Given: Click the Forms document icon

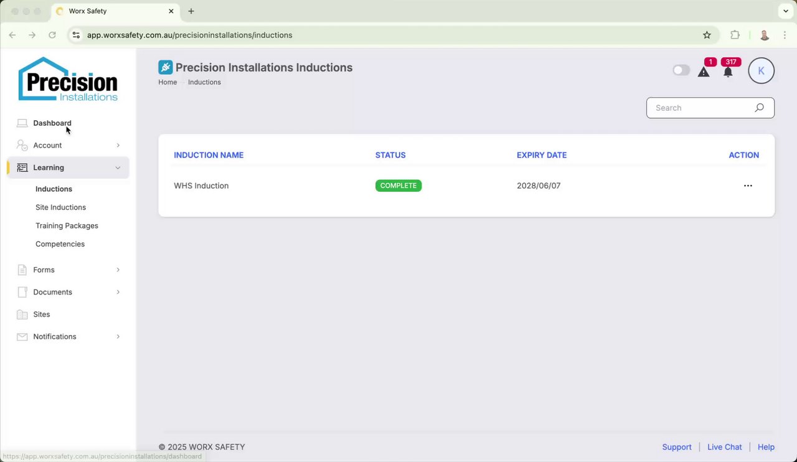Looking at the screenshot, I should pyautogui.click(x=22, y=270).
